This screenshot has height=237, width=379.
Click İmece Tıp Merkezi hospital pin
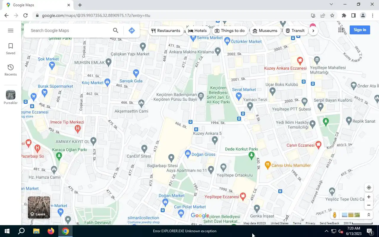[x=78, y=128]
